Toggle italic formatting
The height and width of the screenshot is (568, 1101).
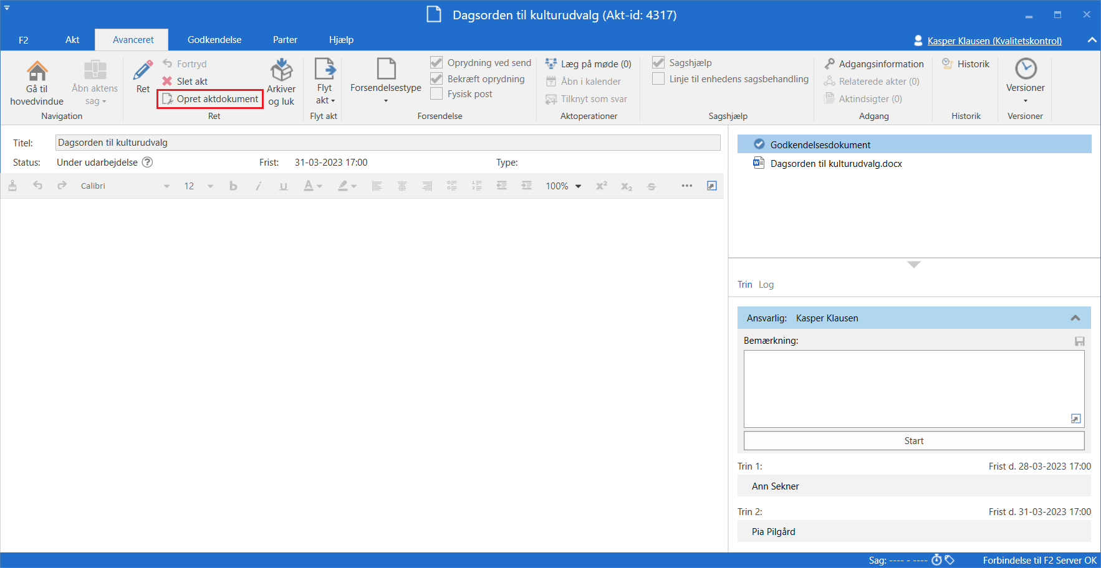tap(258, 186)
